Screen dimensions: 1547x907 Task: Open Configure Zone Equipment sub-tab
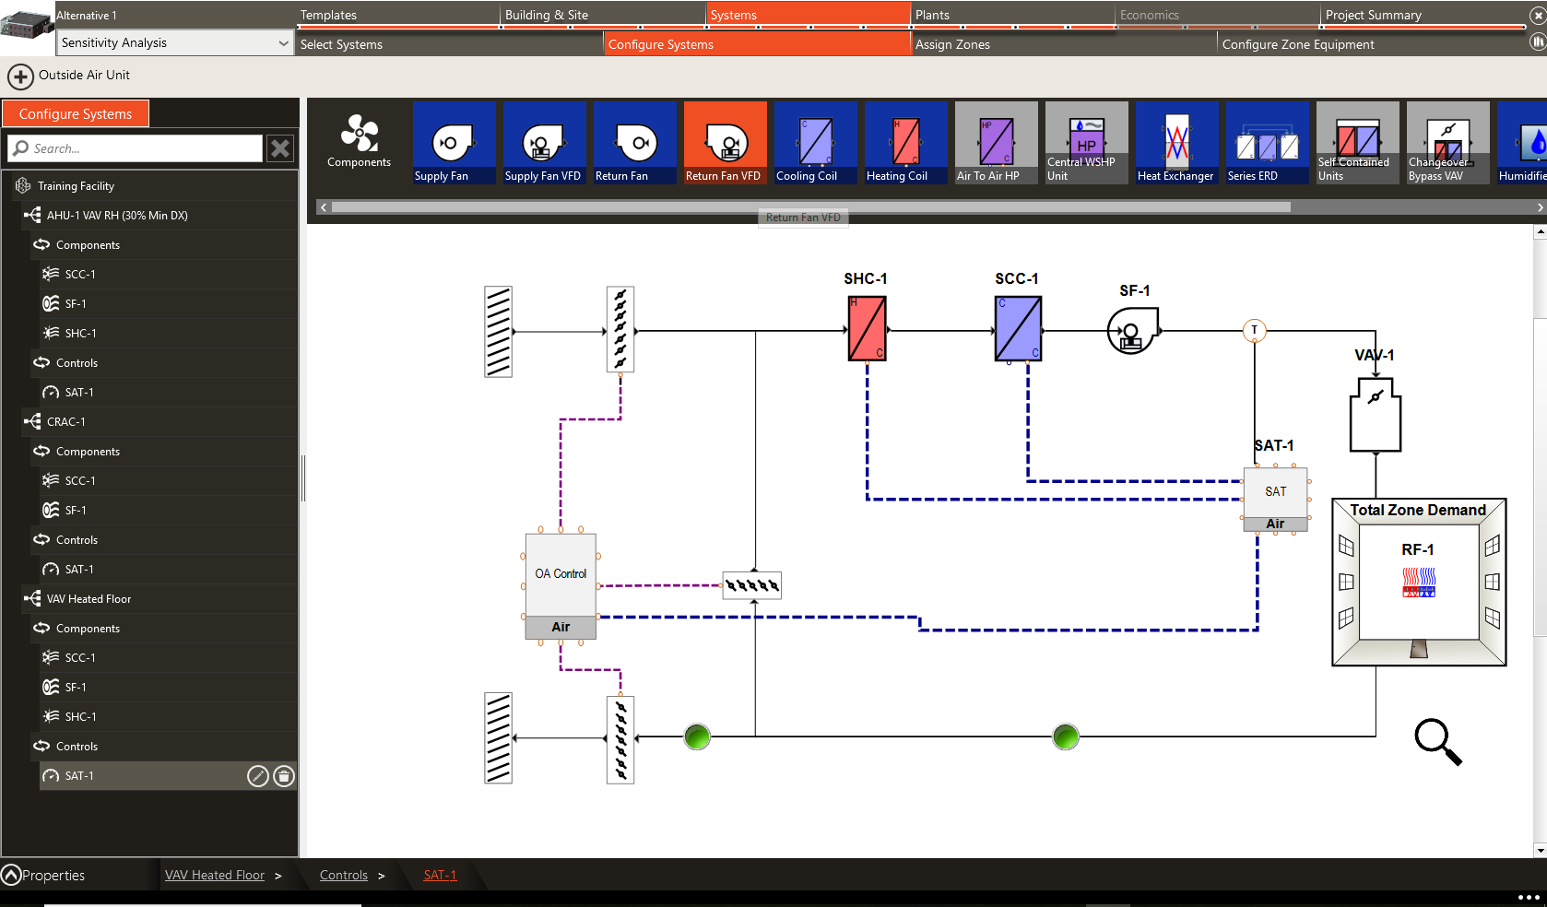pos(1372,44)
